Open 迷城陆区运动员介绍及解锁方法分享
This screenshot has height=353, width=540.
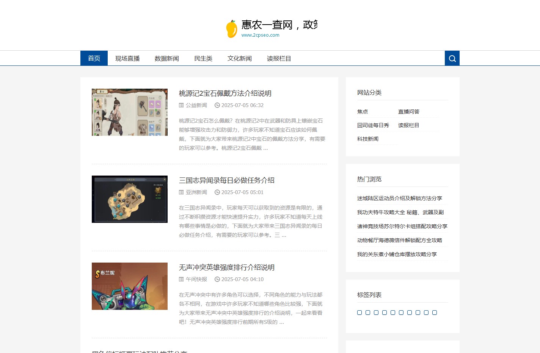coord(400,198)
